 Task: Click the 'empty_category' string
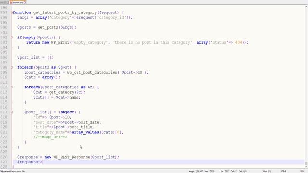(x=90, y=42)
